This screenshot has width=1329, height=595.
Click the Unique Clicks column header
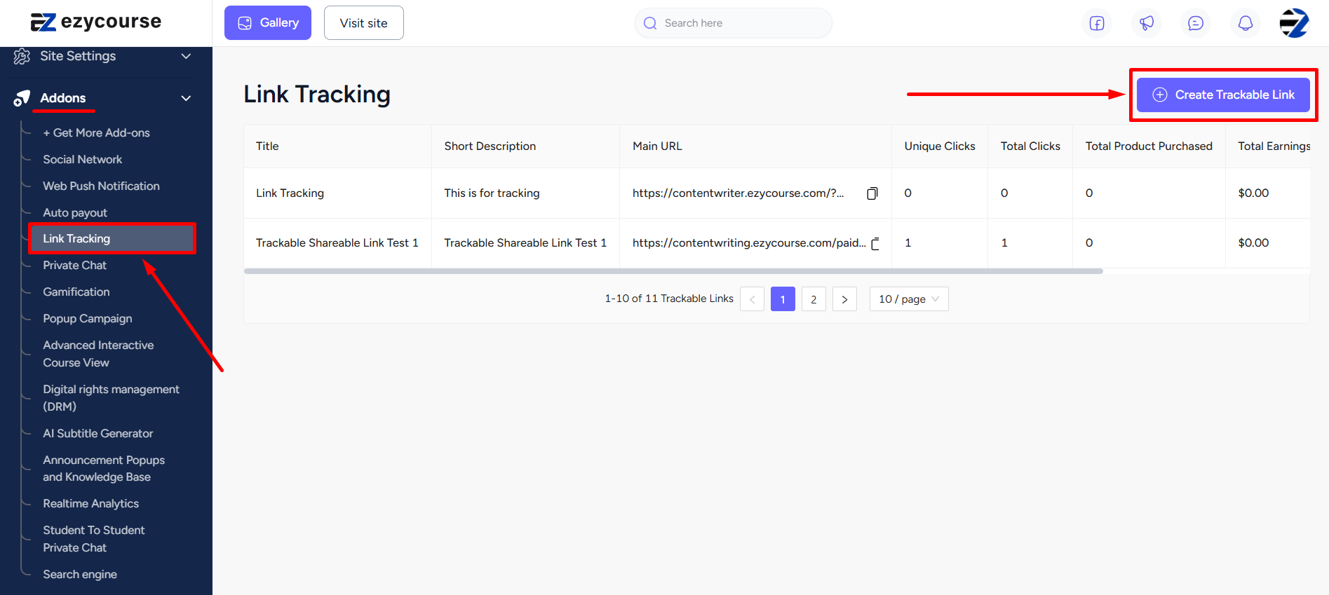940,146
